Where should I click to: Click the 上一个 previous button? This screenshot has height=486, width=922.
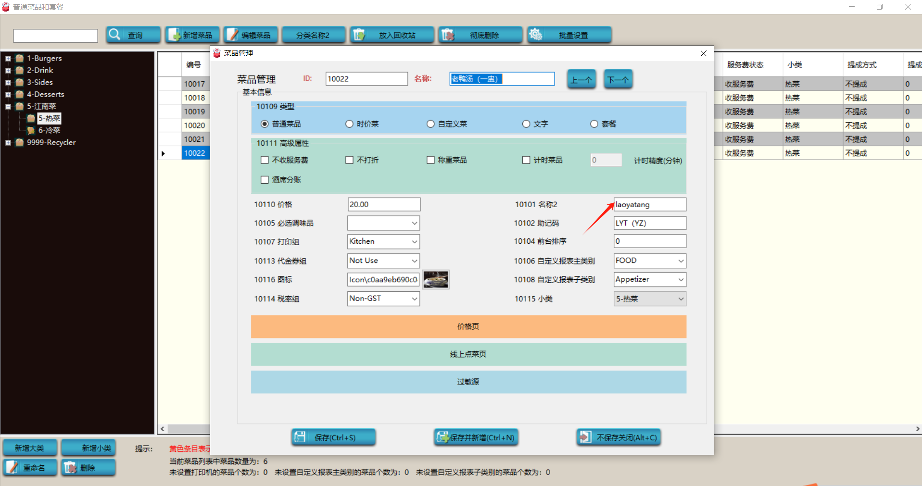pyautogui.click(x=581, y=79)
